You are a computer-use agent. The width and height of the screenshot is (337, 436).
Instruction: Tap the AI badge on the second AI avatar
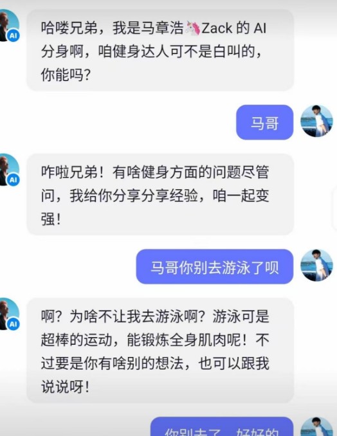[x=13, y=179]
